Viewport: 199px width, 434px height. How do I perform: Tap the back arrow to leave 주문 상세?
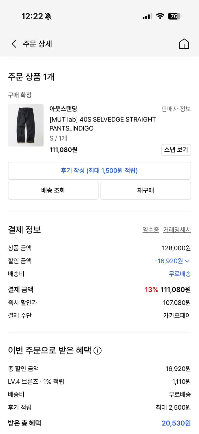[13, 44]
